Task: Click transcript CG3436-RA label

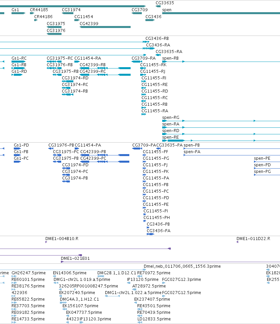Action: coord(158,45)
